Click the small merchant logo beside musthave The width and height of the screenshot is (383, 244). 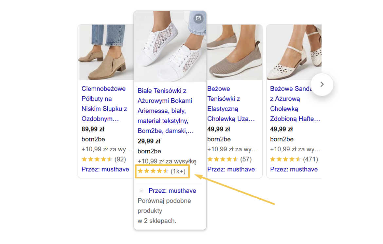[141, 191]
